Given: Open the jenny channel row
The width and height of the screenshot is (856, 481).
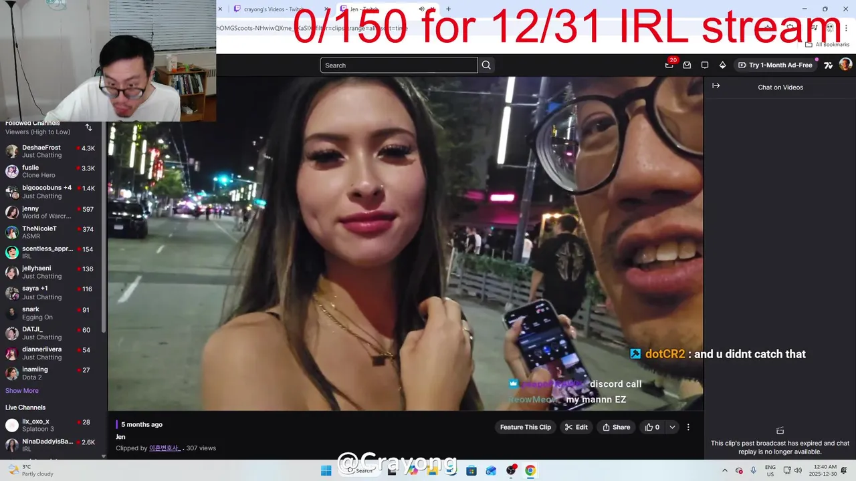Looking at the screenshot, I should click(x=52, y=212).
